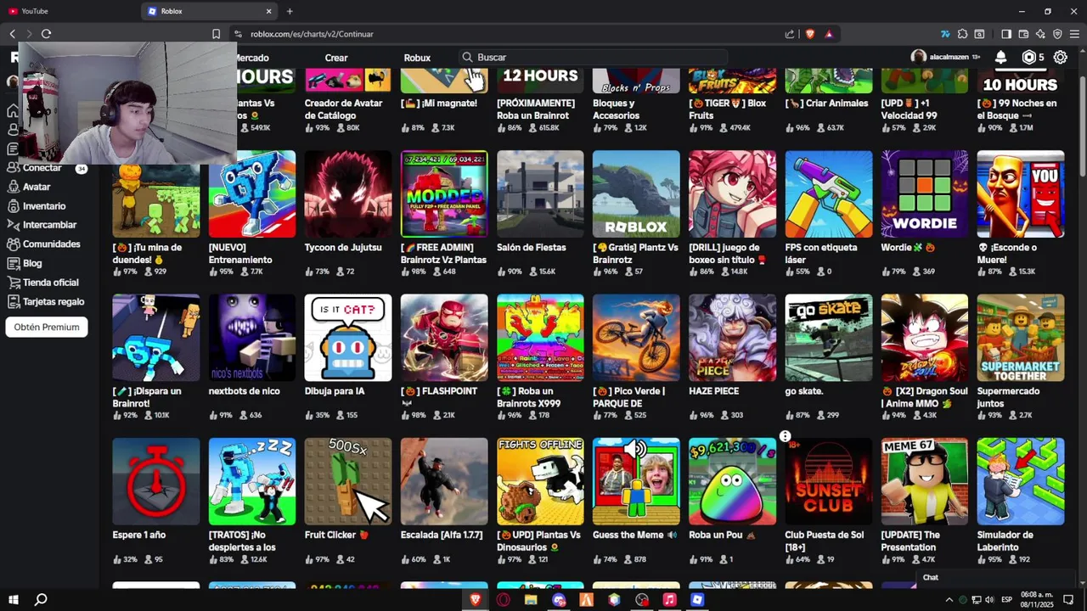Click the share icon in address bar
This screenshot has height=611, width=1087.
(790, 34)
